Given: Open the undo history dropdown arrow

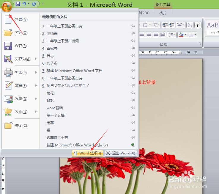Looking at the screenshot, I should pyautogui.click(x=29, y=4).
